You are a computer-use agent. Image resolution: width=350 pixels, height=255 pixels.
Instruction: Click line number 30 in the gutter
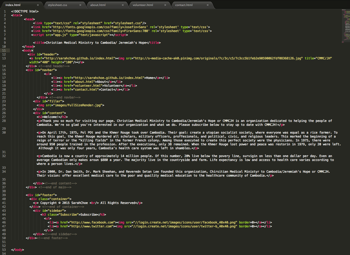4,133
